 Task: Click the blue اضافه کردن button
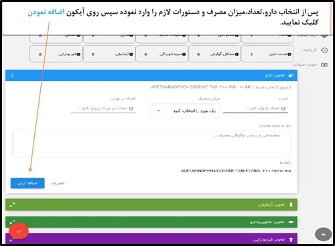click(x=27, y=183)
